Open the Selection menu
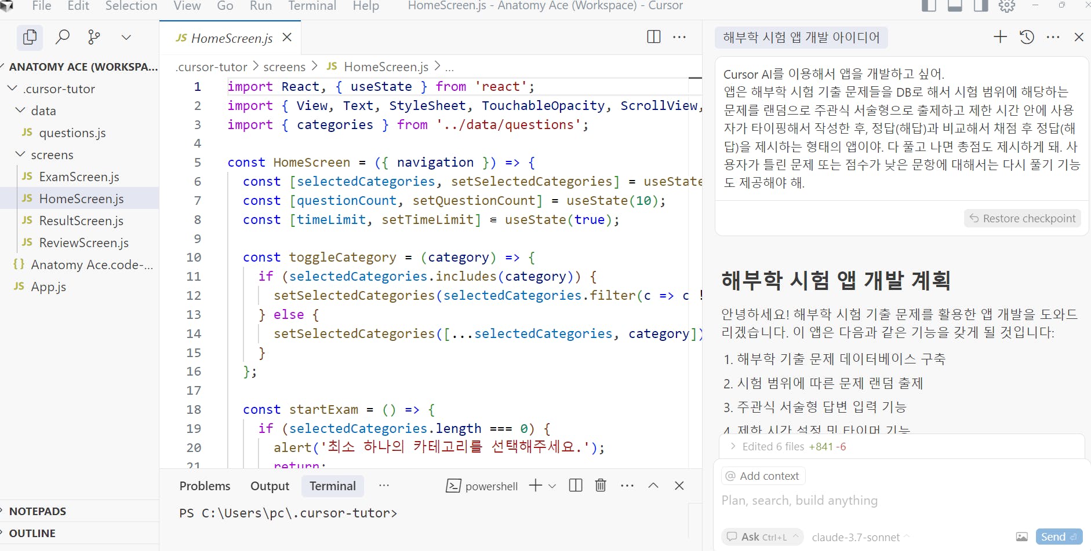Viewport: 1091px width, 551px height. pos(131,6)
